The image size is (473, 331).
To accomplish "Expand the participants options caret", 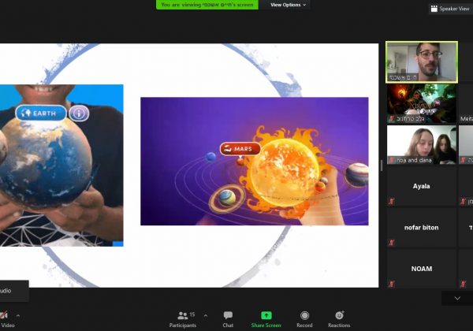I will pos(206,315).
